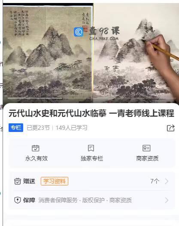Click the 永久有效 label
This screenshot has height=226, width=179.
tap(36, 158)
